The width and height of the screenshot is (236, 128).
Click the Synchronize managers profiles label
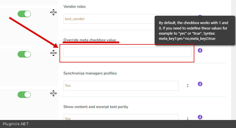(x=90, y=73)
